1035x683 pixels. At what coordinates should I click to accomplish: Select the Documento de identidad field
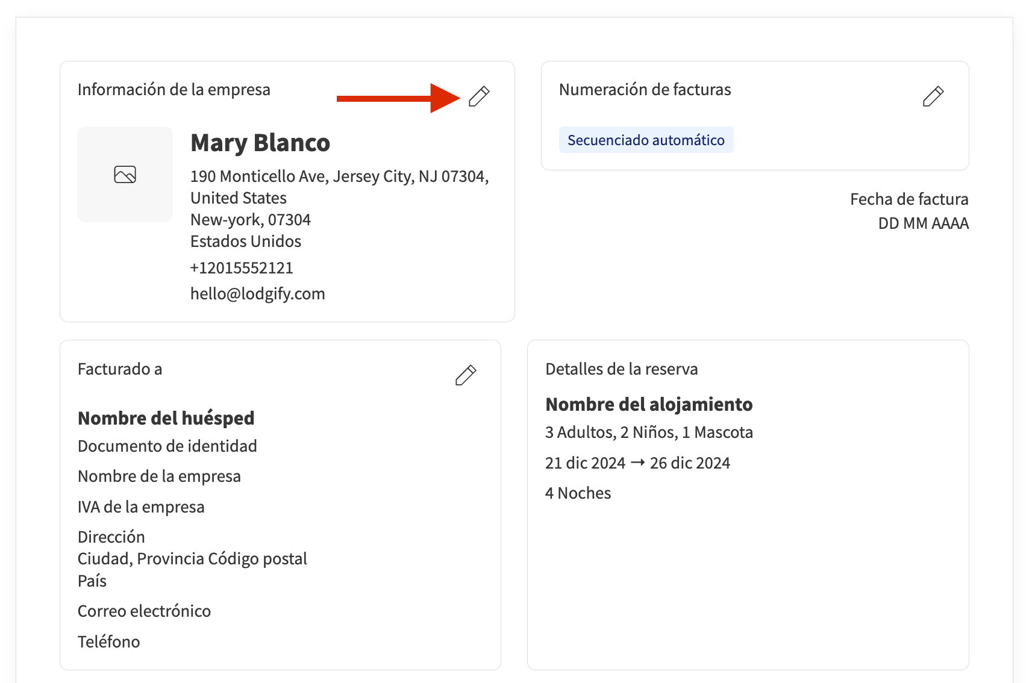coord(167,446)
